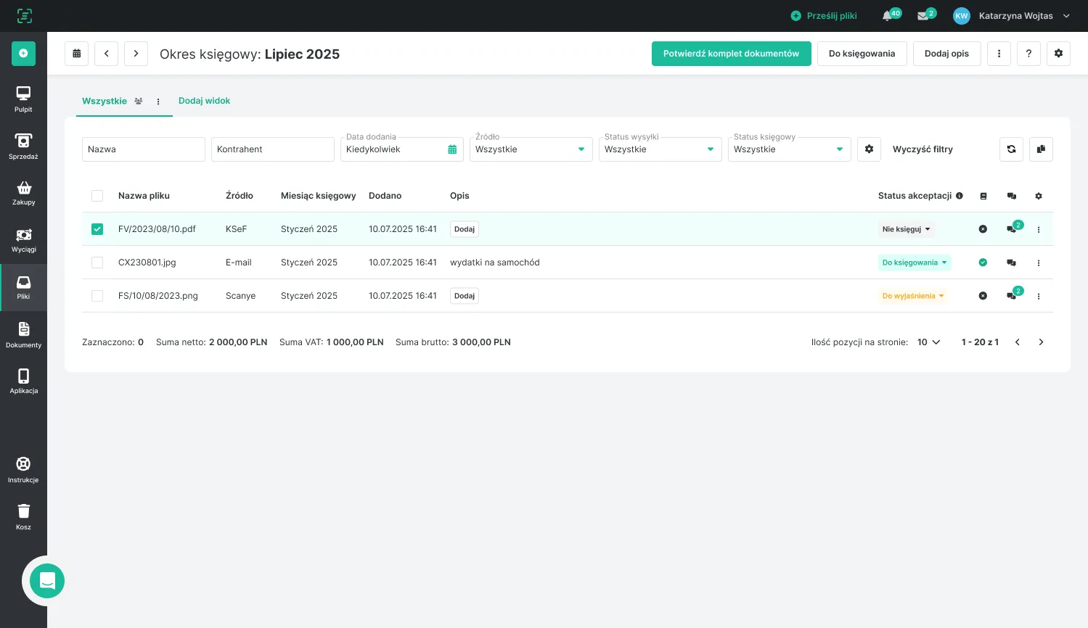The width and height of the screenshot is (1088, 628).
Task: Open filter settings gear icon
Action: coord(870,149)
